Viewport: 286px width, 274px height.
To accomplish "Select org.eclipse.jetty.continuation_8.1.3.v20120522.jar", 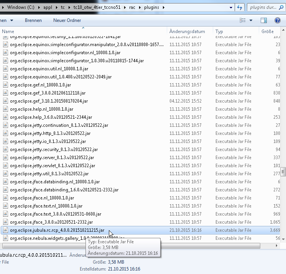I will click(x=59, y=125).
